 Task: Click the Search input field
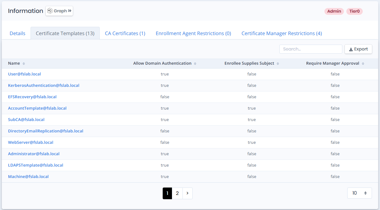pos(311,49)
